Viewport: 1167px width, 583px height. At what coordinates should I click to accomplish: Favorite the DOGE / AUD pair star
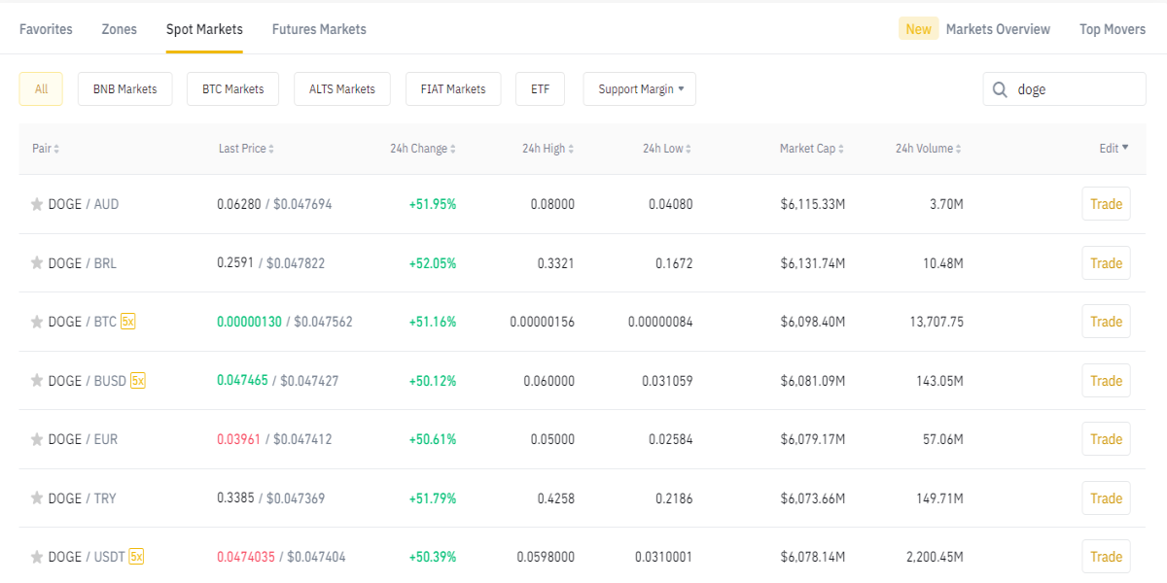click(x=37, y=204)
